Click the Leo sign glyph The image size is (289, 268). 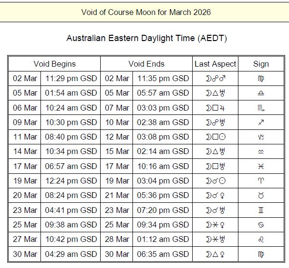(x=261, y=240)
